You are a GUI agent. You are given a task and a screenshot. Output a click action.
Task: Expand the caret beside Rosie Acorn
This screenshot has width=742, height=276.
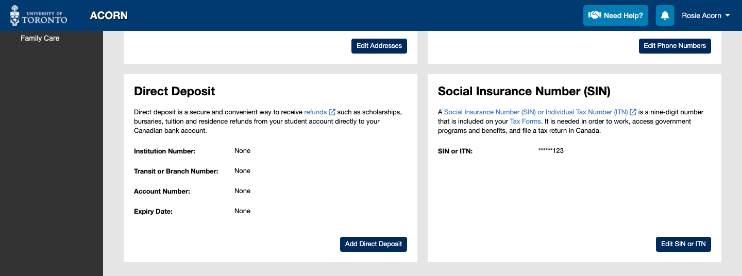click(728, 15)
